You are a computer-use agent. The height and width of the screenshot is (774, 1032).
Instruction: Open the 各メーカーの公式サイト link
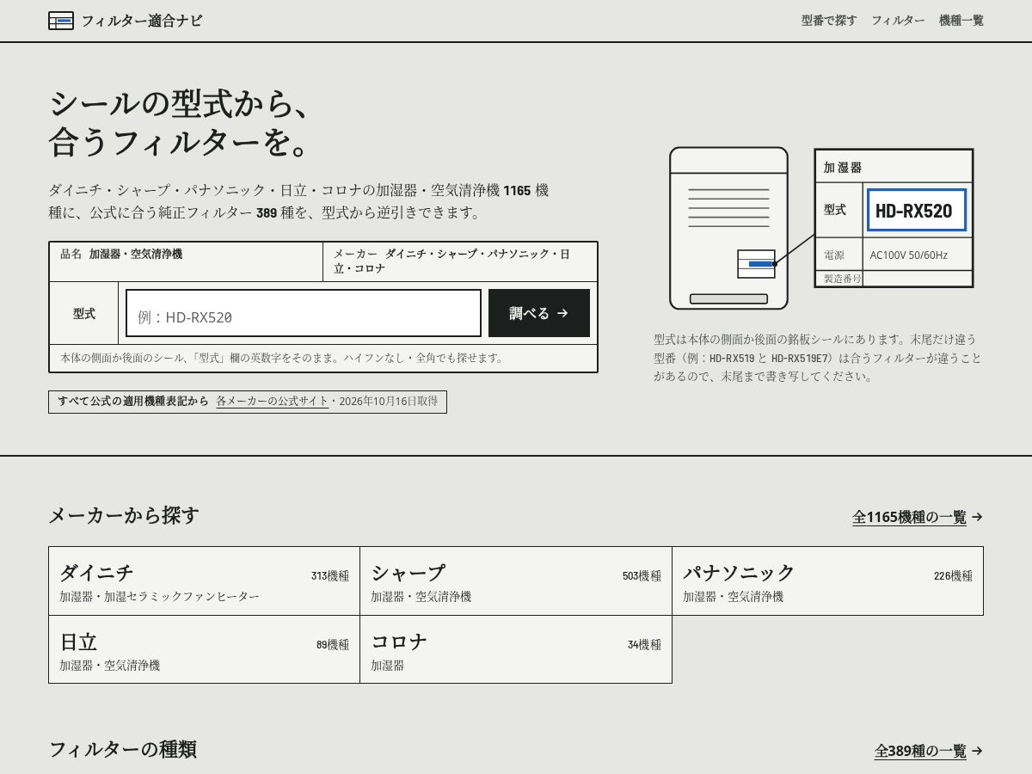click(x=272, y=402)
